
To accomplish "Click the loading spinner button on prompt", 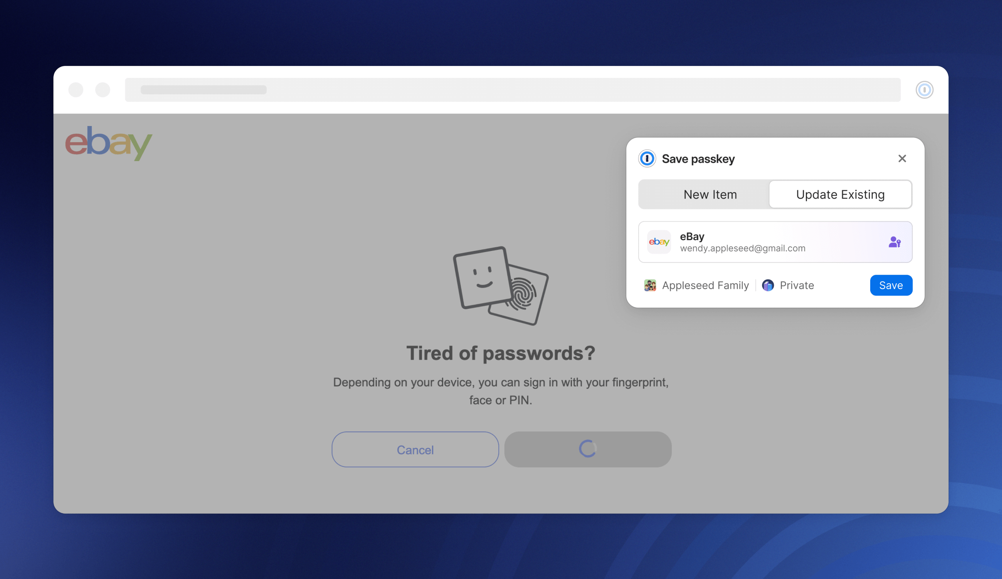I will pyautogui.click(x=588, y=449).
